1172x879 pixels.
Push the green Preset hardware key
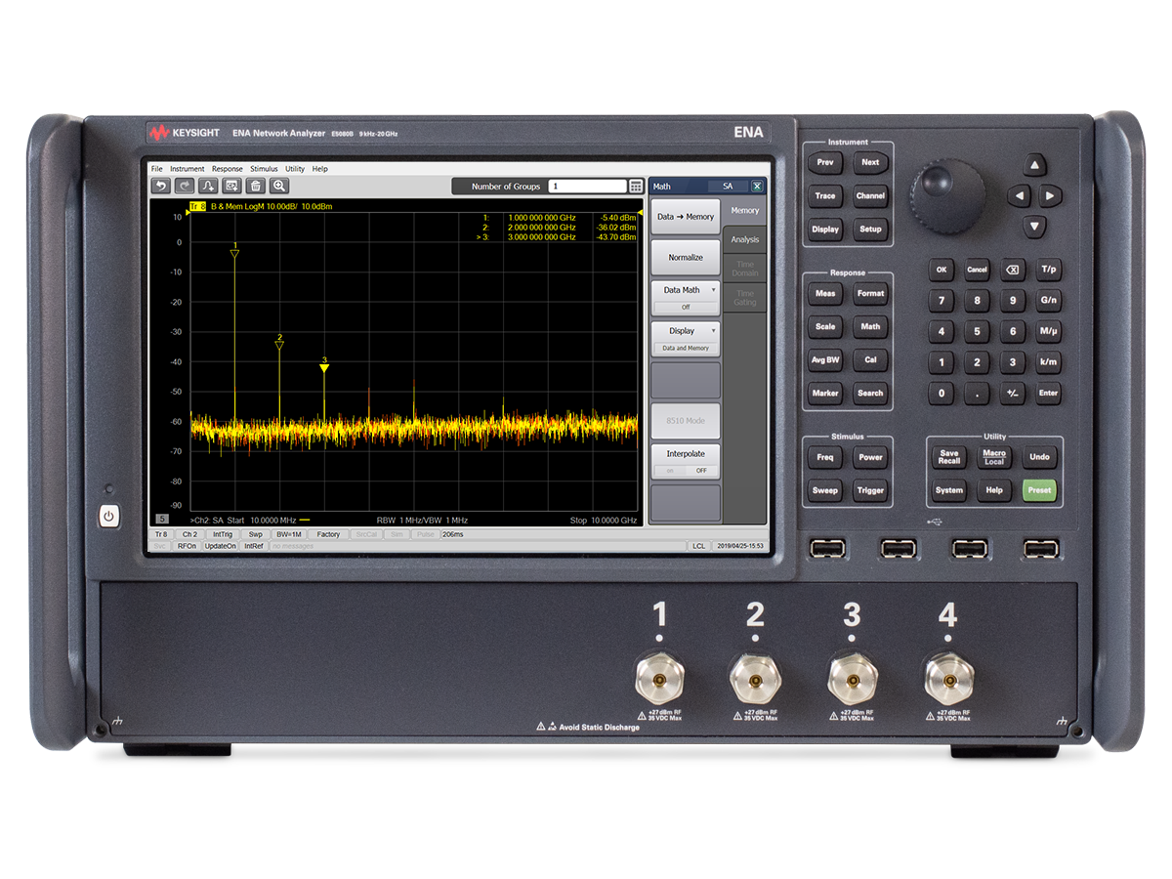[1039, 490]
